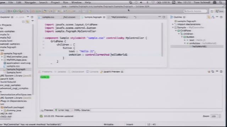Click the warning marker beside onAction line

coord(40,55)
